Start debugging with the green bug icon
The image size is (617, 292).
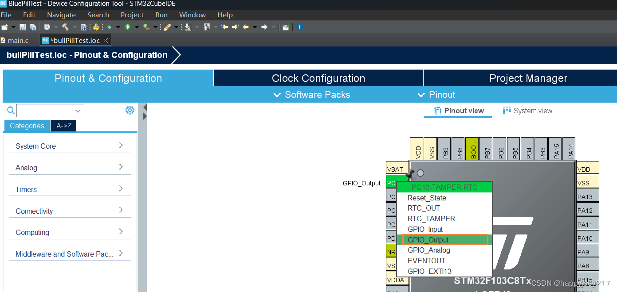(x=109, y=27)
